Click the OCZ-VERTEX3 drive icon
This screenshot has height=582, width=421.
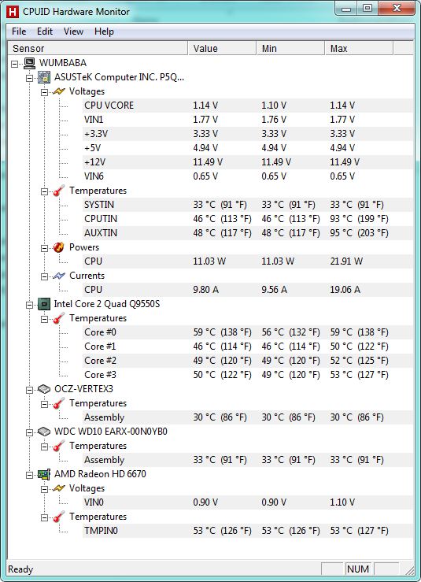44,389
